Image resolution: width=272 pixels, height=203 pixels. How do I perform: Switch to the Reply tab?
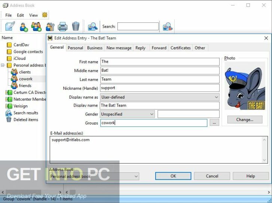(140, 48)
